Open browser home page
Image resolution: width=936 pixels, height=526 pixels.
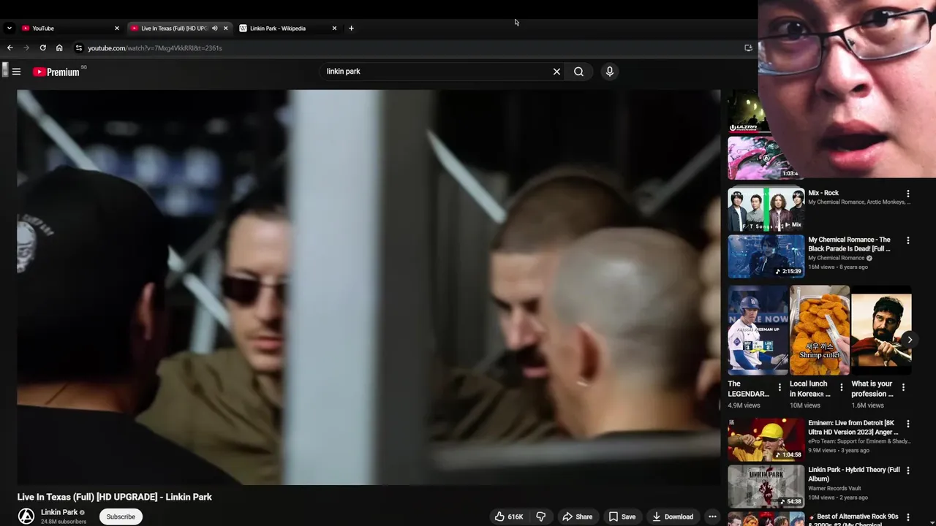(59, 48)
